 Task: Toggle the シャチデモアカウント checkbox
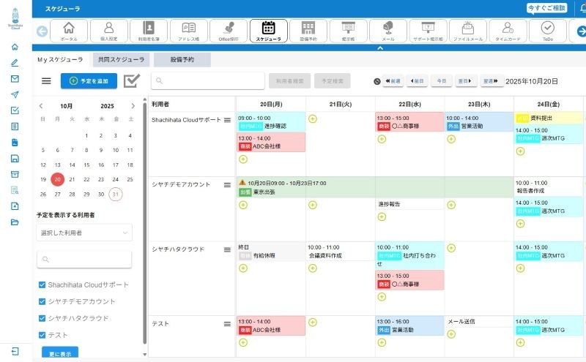click(42, 301)
